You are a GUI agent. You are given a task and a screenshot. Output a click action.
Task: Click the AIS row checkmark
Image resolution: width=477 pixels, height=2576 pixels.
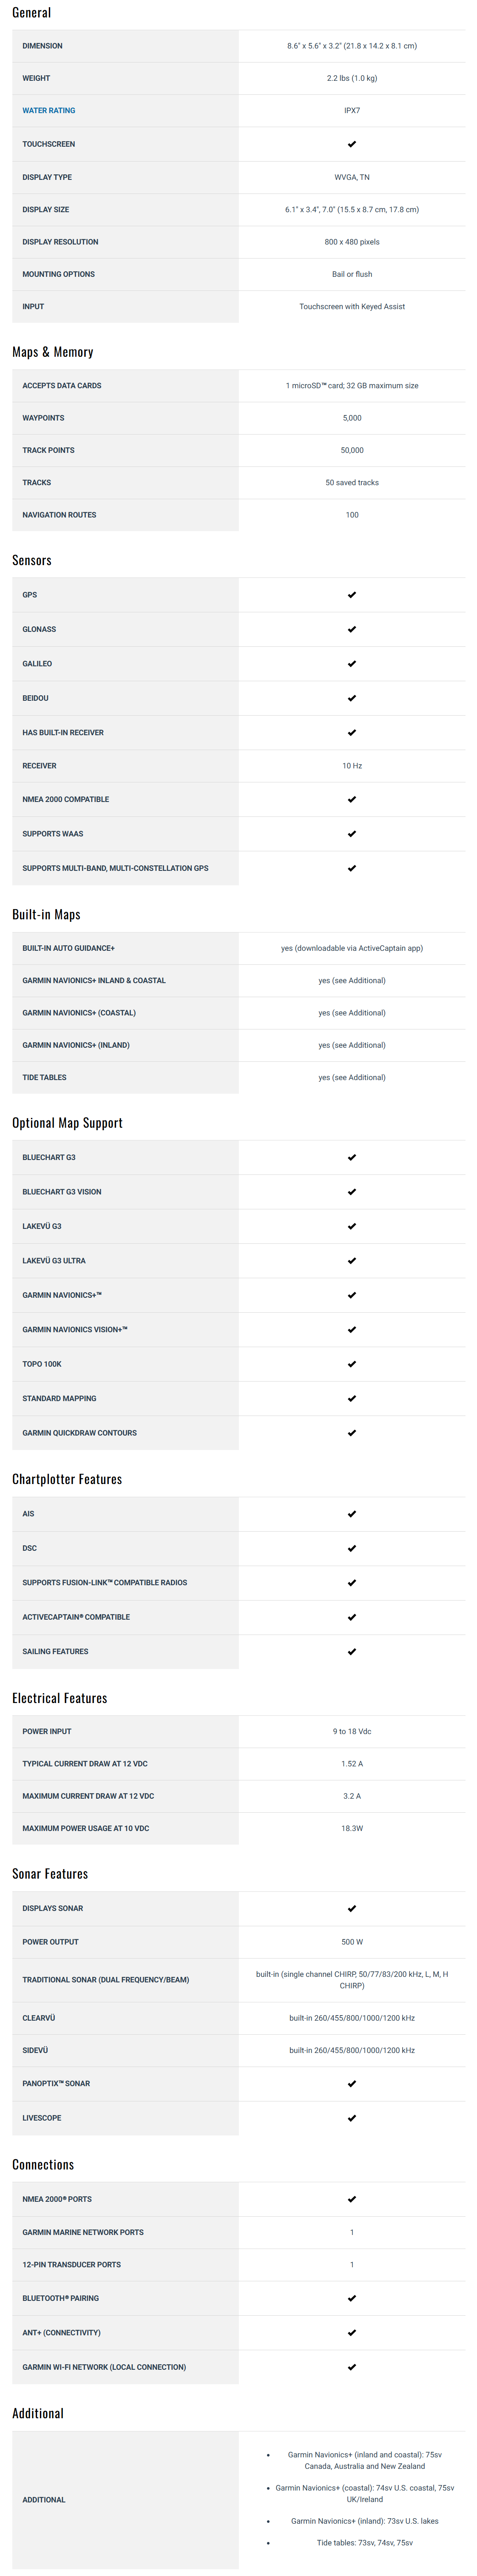(352, 1514)
